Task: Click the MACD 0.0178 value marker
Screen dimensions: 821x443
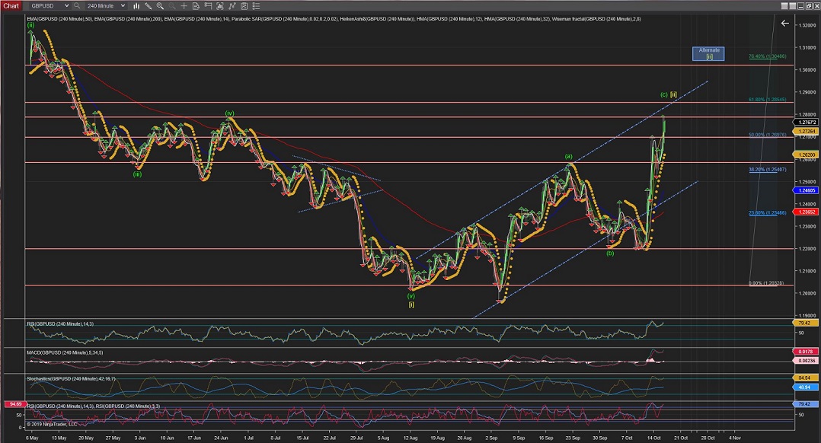Action: [806, 352]
